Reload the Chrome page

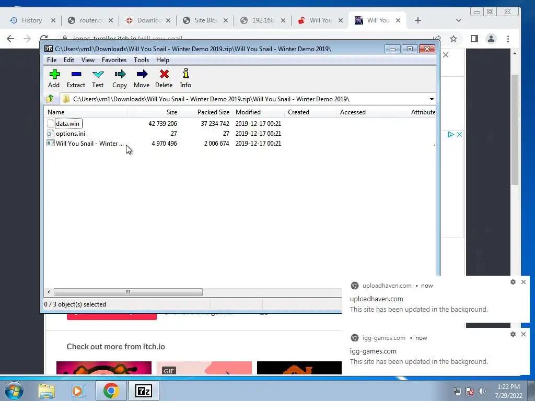point(44,38)
